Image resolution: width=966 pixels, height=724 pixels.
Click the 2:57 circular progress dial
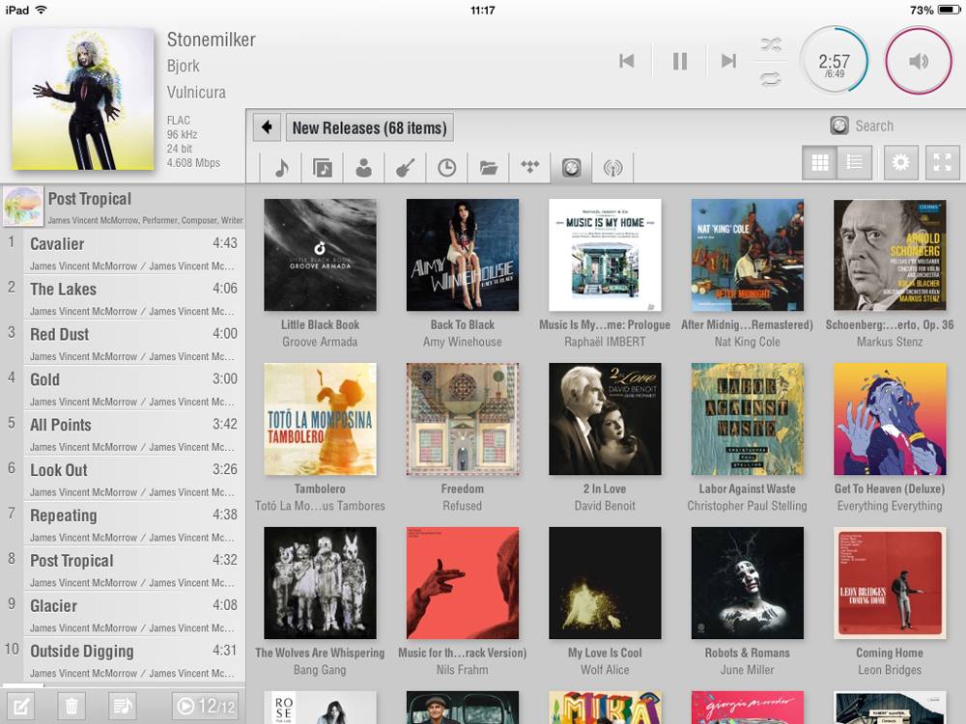pyautogui.click(x=835, y=61)
